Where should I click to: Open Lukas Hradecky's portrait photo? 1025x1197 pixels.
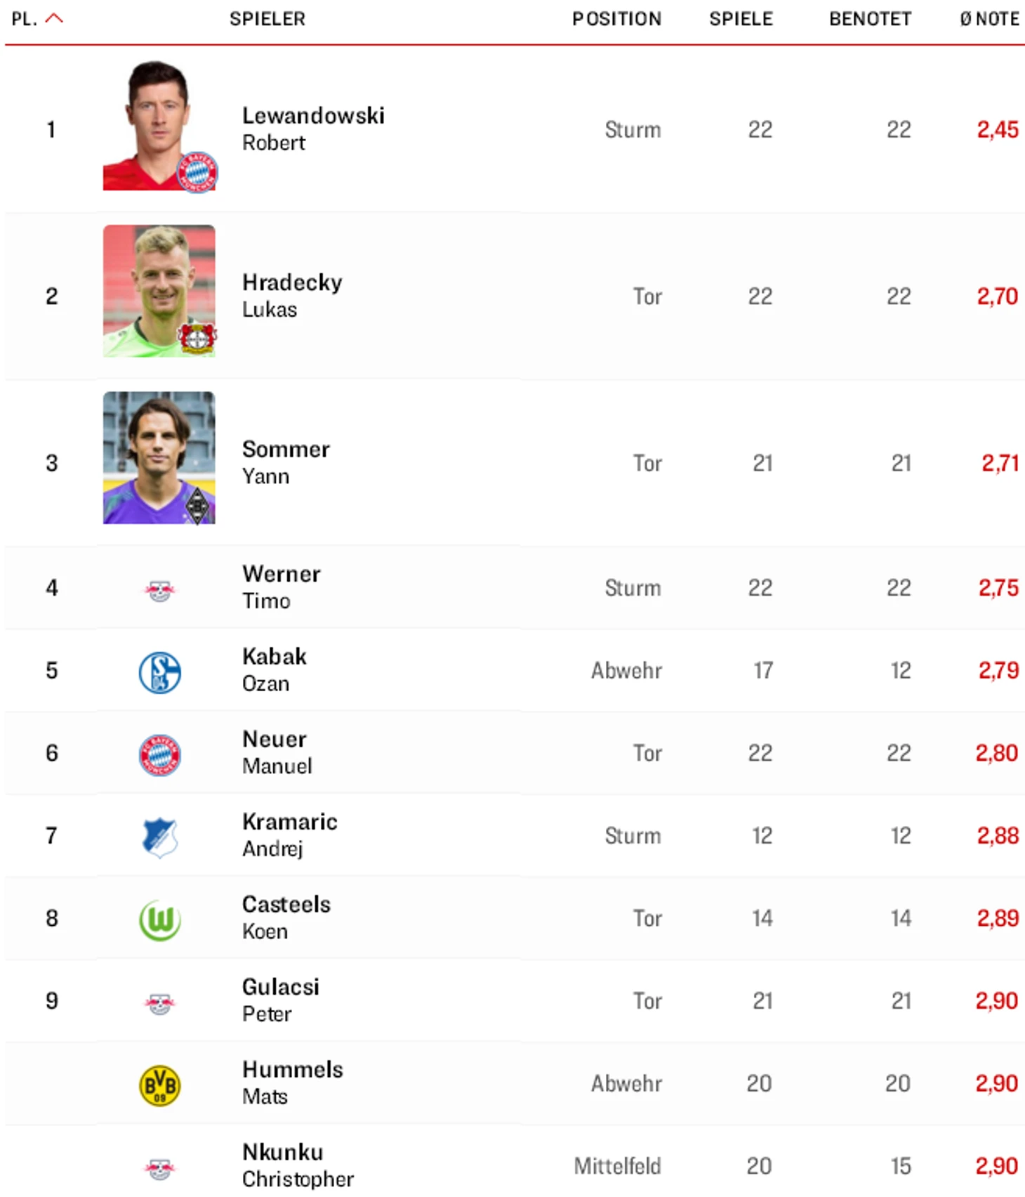click(x=159, y=291)
